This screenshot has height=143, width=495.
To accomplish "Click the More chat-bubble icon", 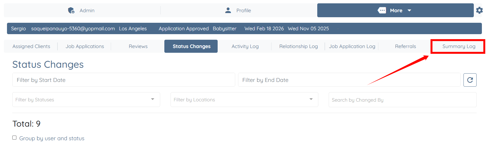I will pyautogui.click(x=382, y=10).
